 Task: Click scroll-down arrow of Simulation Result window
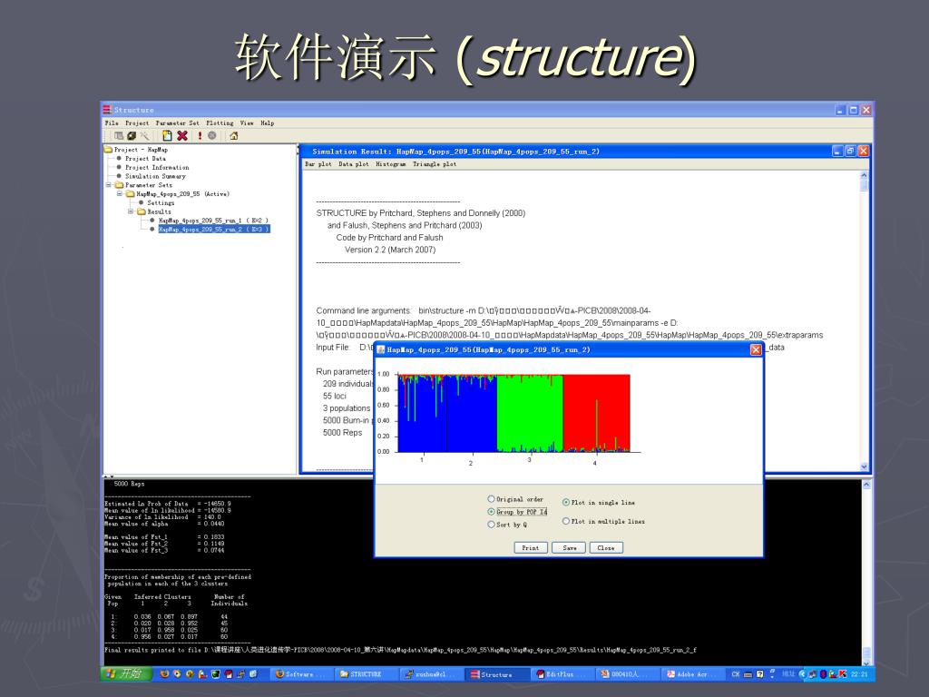864,467
